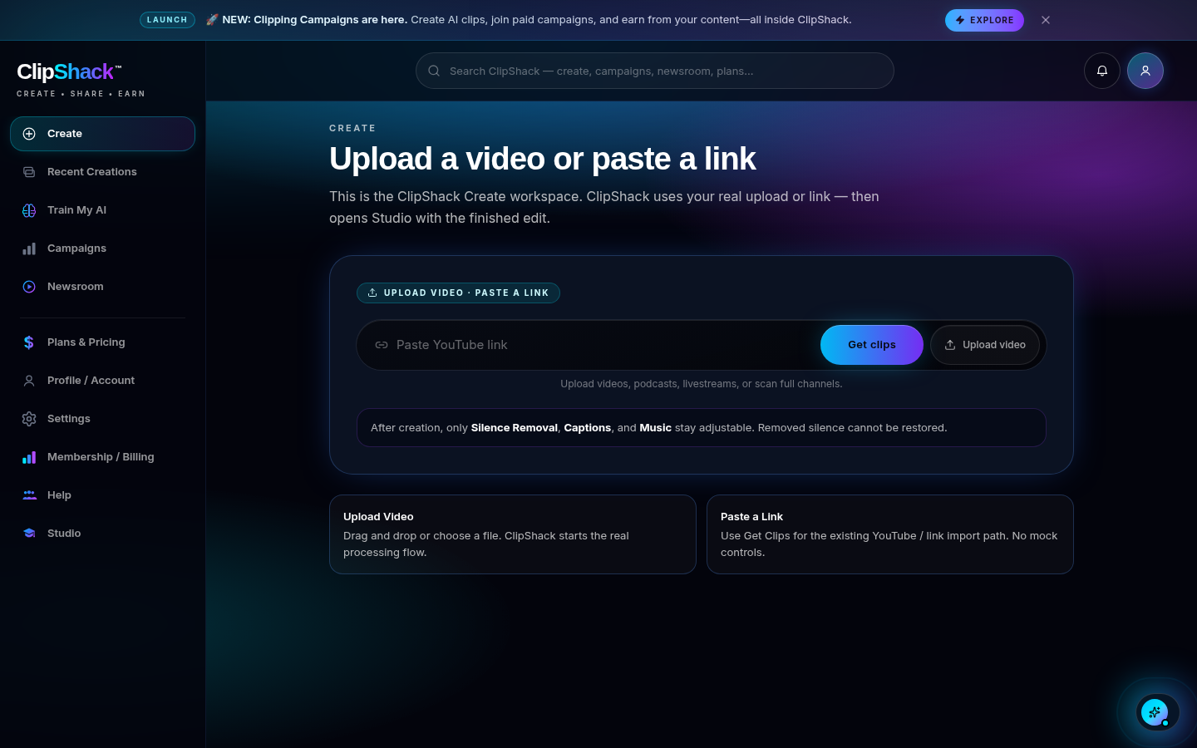Viewport: 1197px width, 748px height.
Task: Select the Upload Video info card
Action: click(513, 534)
